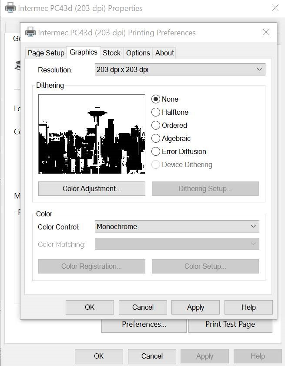Click the Help button in Printing Preferences
This screenshot has width=285, height=366.
tap(248, 307)
